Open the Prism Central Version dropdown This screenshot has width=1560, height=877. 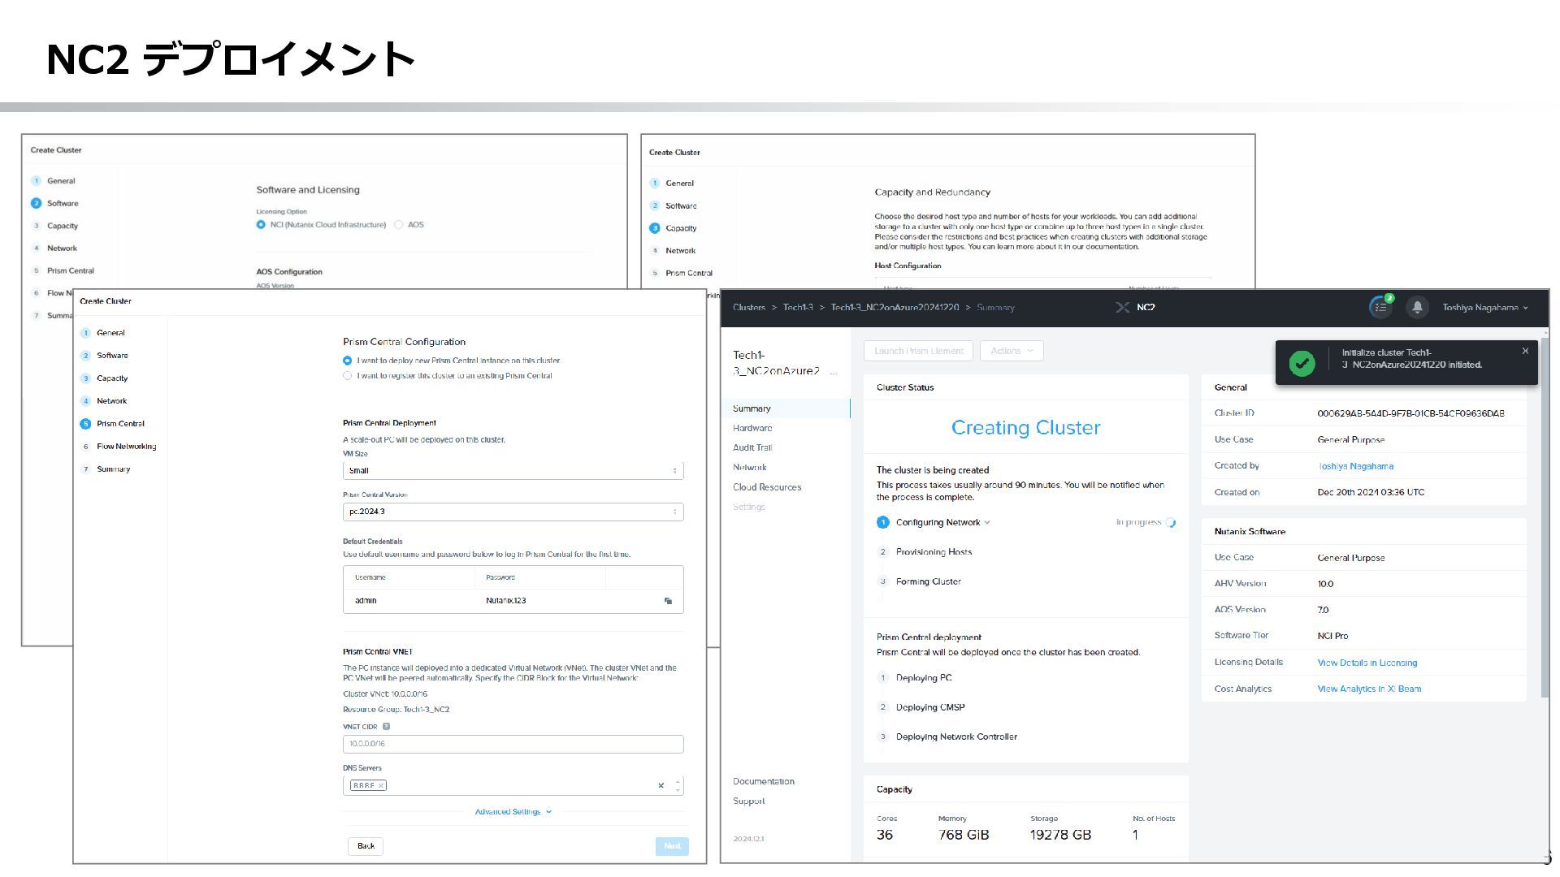tap(513, 512)
